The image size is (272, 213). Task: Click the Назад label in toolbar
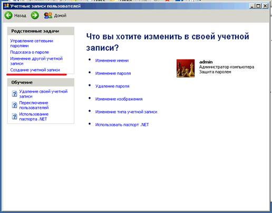point(20,15)
